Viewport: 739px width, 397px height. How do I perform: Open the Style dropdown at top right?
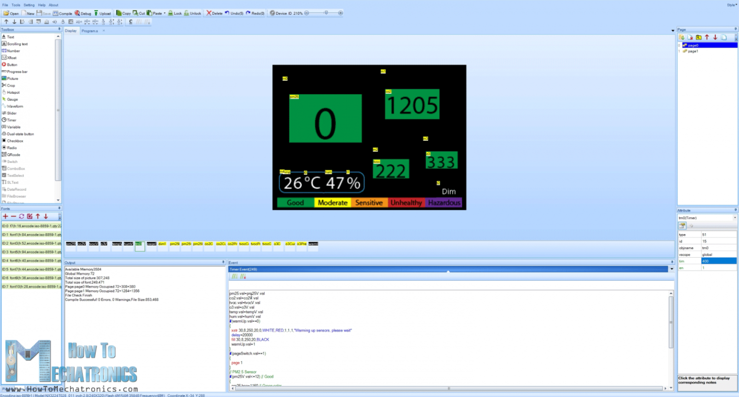(732, 4)
